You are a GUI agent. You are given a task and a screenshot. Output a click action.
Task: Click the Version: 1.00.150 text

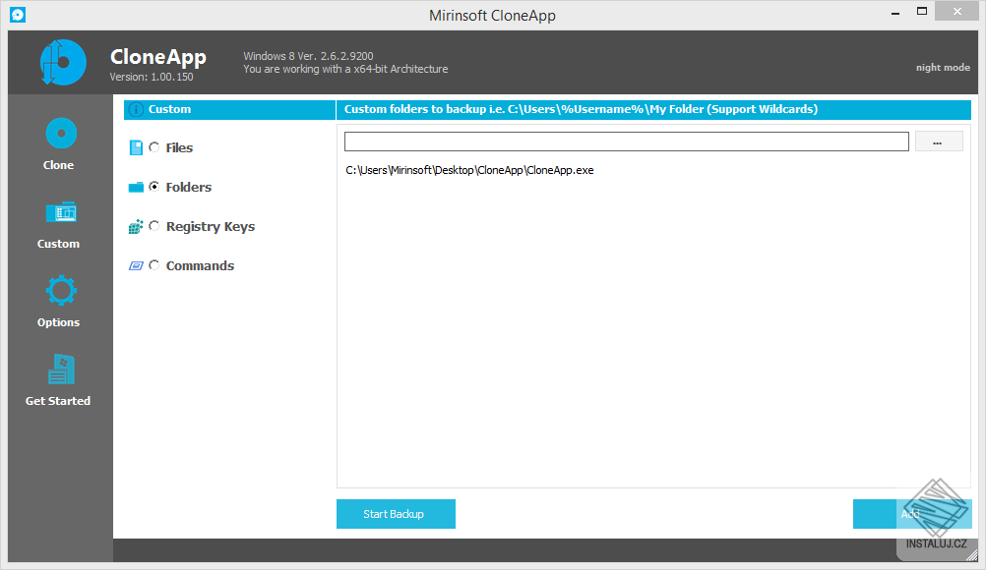[152, 77]
